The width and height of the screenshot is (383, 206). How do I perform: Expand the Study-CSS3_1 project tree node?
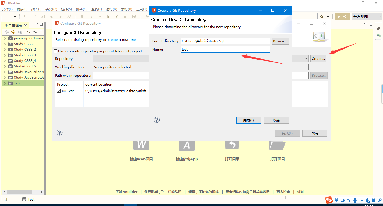(x=5, y=44)
